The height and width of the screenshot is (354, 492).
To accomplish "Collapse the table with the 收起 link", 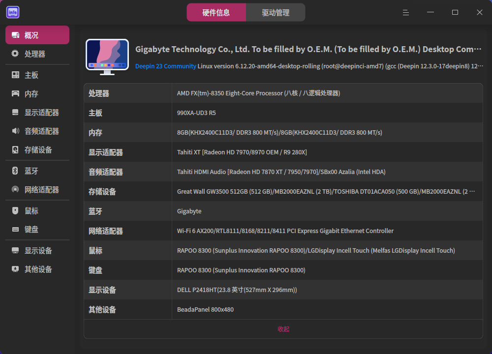I will click(x=283, y=329).
